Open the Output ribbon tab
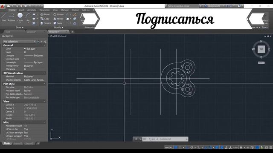Screen dimensions: 273x153 pyautogui.click(x=75, y=10)
